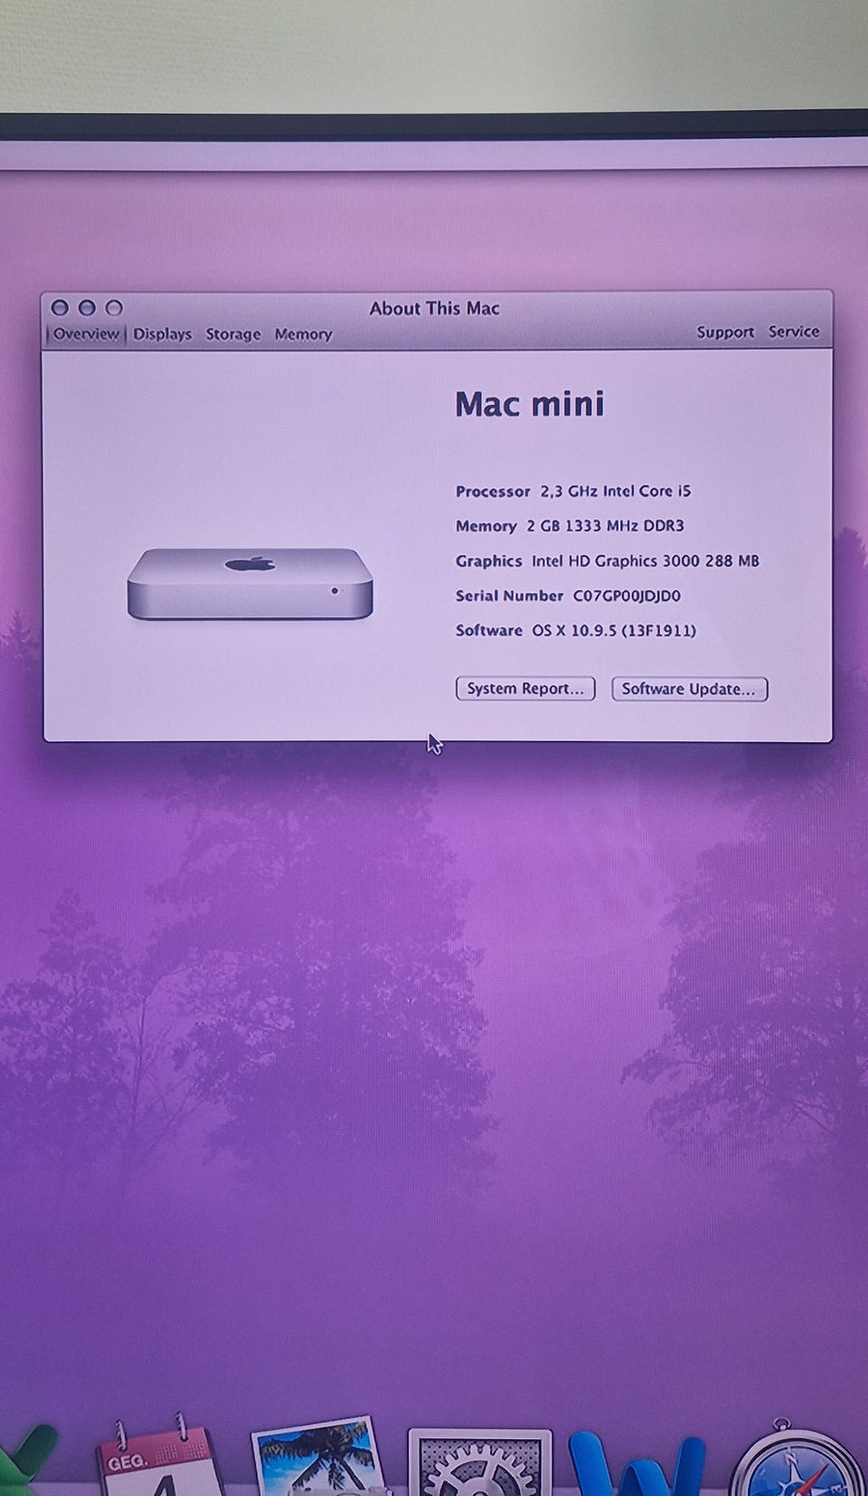Screen dimensions: 868x1496
Task: Click "Intel HD Graphics 3000 288 MB" text
Action: point(646,560)
